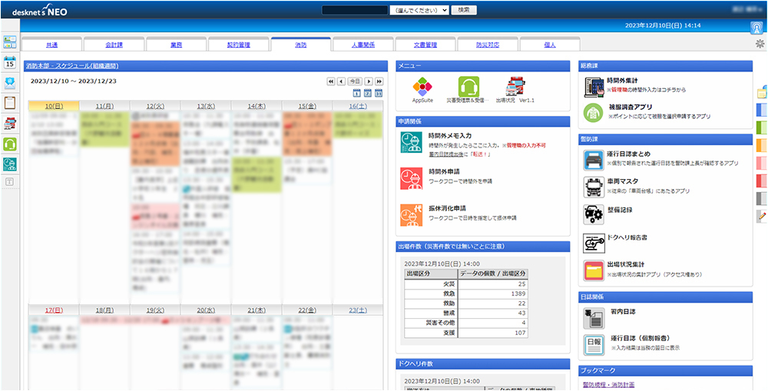Open the ドクヘリ報告書 helicopter icon
This screenshot has width=768, height=391.
[593, 243]
